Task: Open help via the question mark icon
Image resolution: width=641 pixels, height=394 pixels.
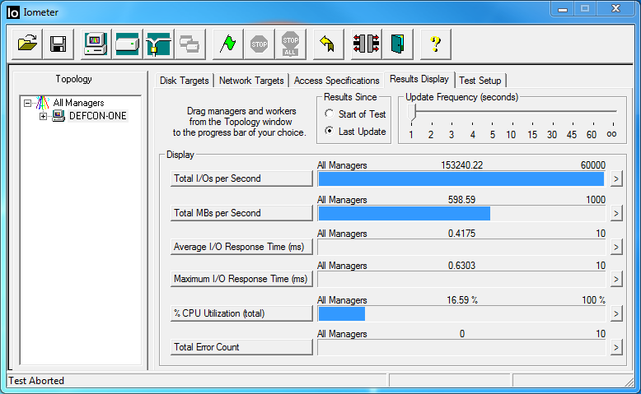Action: coord(436,44)
